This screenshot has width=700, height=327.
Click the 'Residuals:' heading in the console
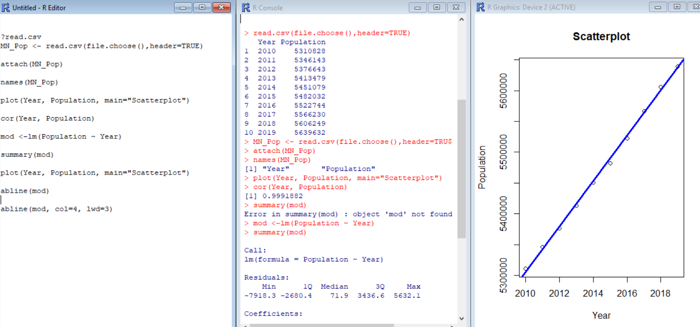coord(267,278)
